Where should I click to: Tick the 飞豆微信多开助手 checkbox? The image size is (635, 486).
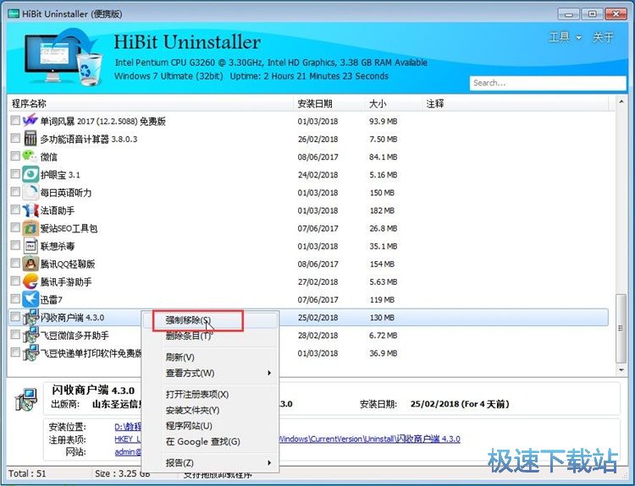click(x=15, y=335)
